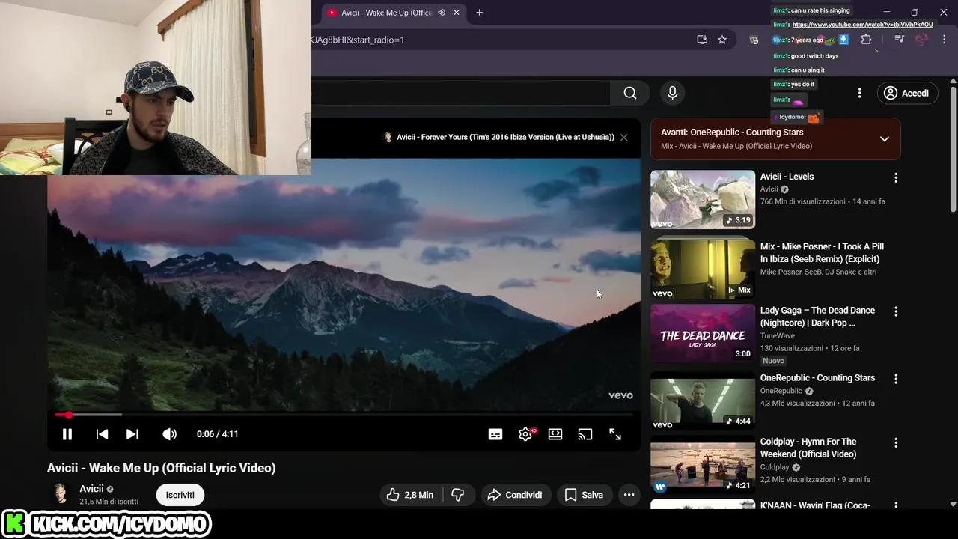This screenshot has height=539, width=958.
Task: Expand the Avanti: OneRepublic queue panel
Action: tap(885, 138)
